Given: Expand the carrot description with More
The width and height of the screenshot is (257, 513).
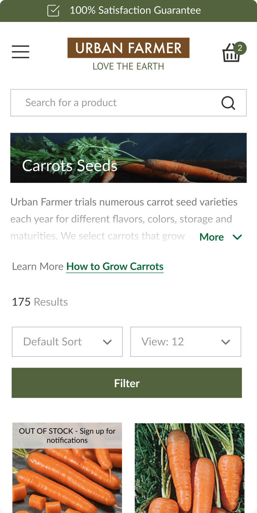Looking at the screenshot, I should click(x=212, y=237).
